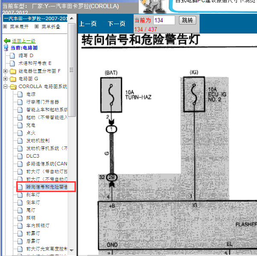Expand the 电路图 G folder
The height and width of the screenshot is (256, 257).
pyautogui.click(x=5, y=79)
